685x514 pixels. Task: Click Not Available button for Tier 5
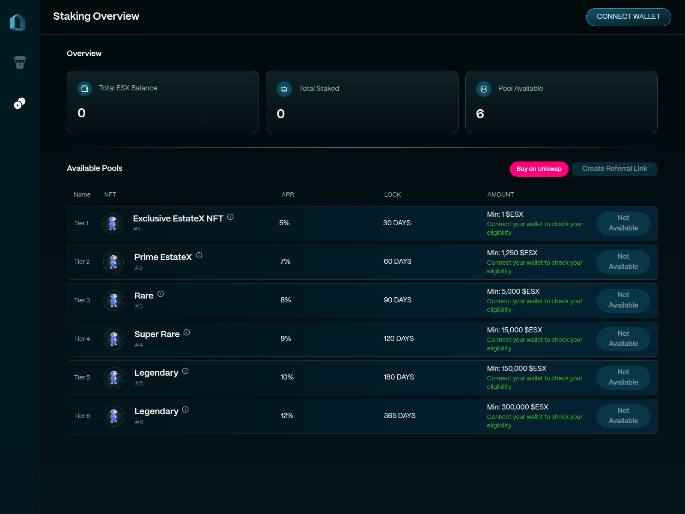point(623,377)
